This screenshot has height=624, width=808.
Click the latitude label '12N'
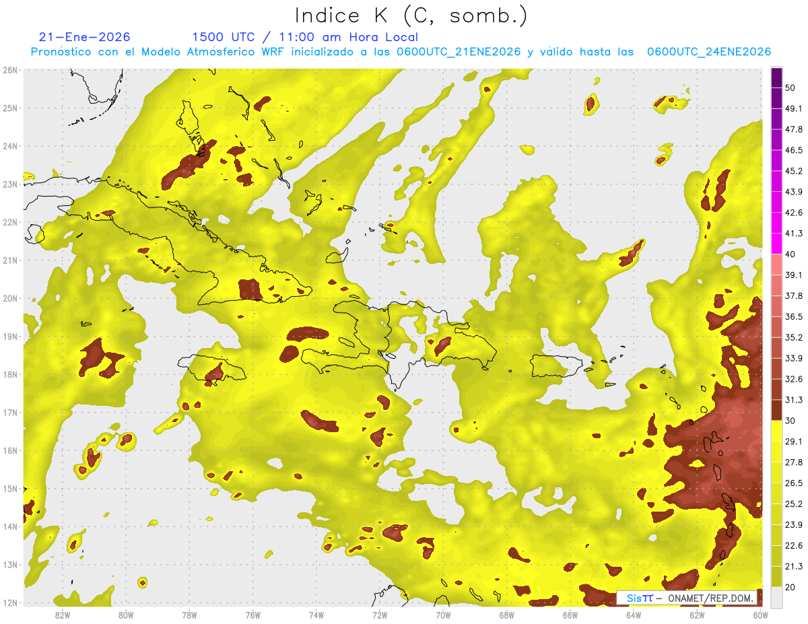click(10, 602)
